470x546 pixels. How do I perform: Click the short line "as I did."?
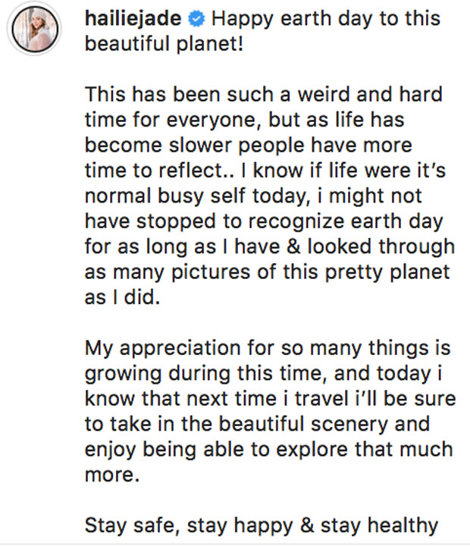tap(122, 297)
